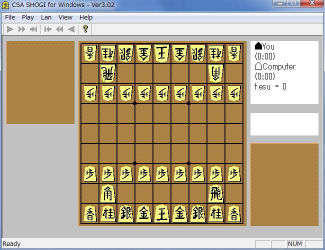Click the computer's bishop on second row

click(216, 73)
